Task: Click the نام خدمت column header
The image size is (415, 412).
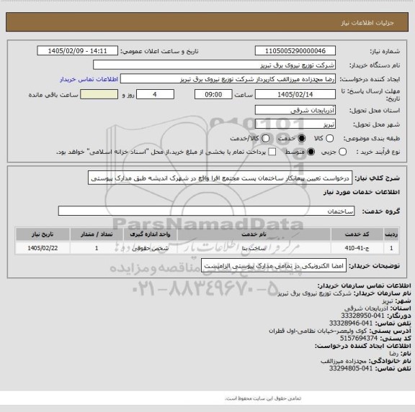Action: tap(254, 234)
